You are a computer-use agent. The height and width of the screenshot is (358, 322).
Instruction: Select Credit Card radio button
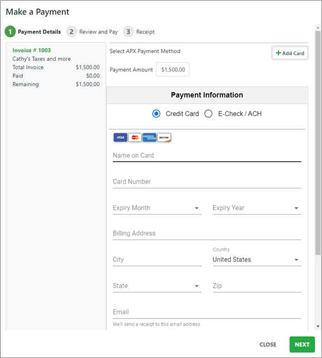click(x=156, y=113)
